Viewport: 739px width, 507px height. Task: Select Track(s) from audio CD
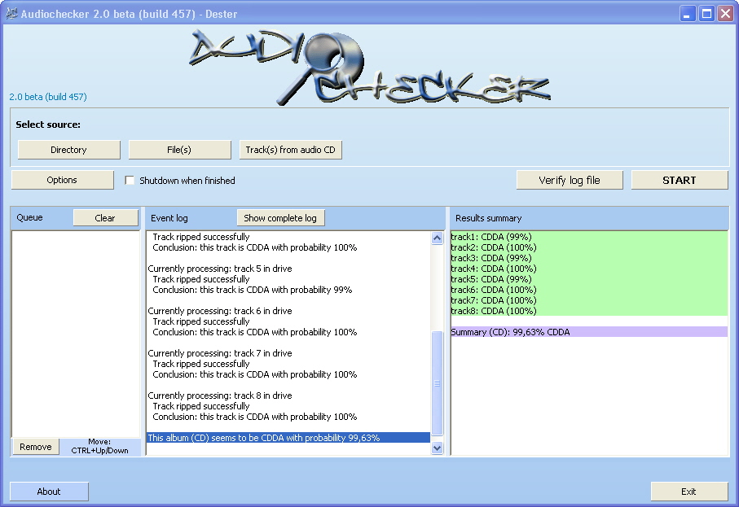pos(290,150)
